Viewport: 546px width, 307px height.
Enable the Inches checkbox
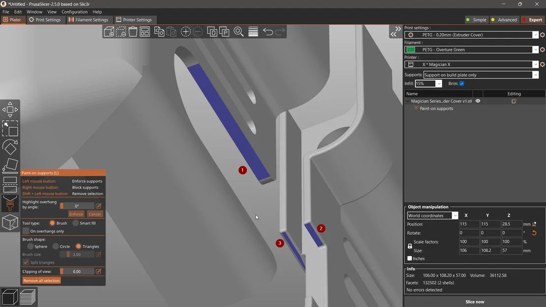pos(409,258)
